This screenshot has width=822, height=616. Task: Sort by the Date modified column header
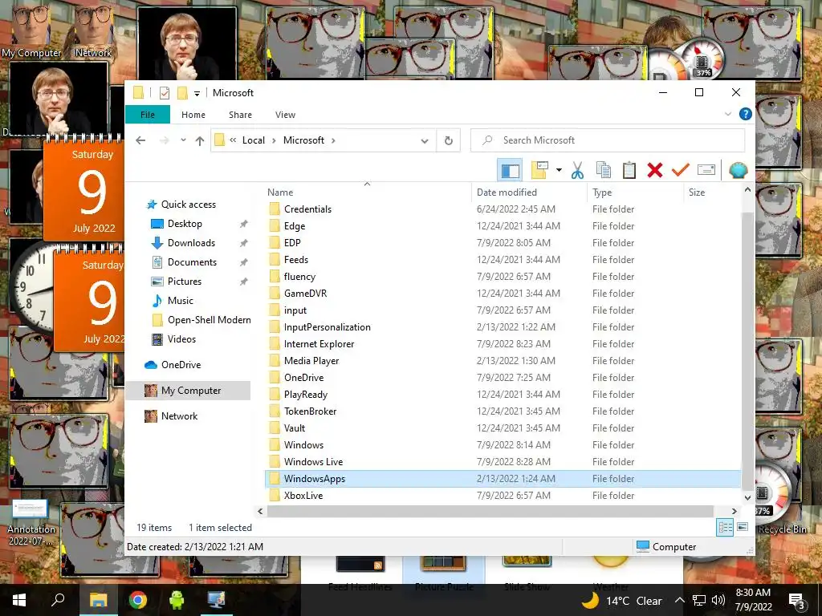(529, 192)
